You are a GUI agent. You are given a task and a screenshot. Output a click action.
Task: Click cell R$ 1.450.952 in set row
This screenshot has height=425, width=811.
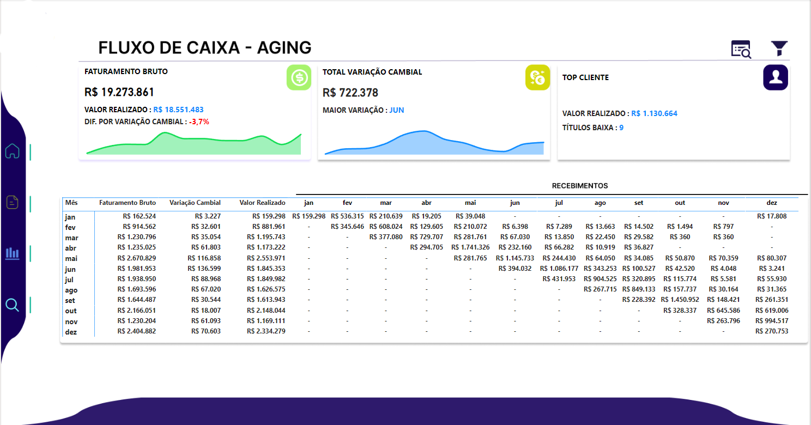(x=680, y=300)
